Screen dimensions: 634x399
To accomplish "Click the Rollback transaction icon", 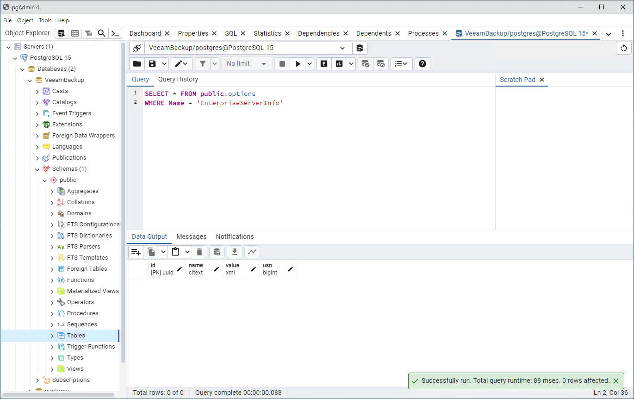I will (381, 64).
